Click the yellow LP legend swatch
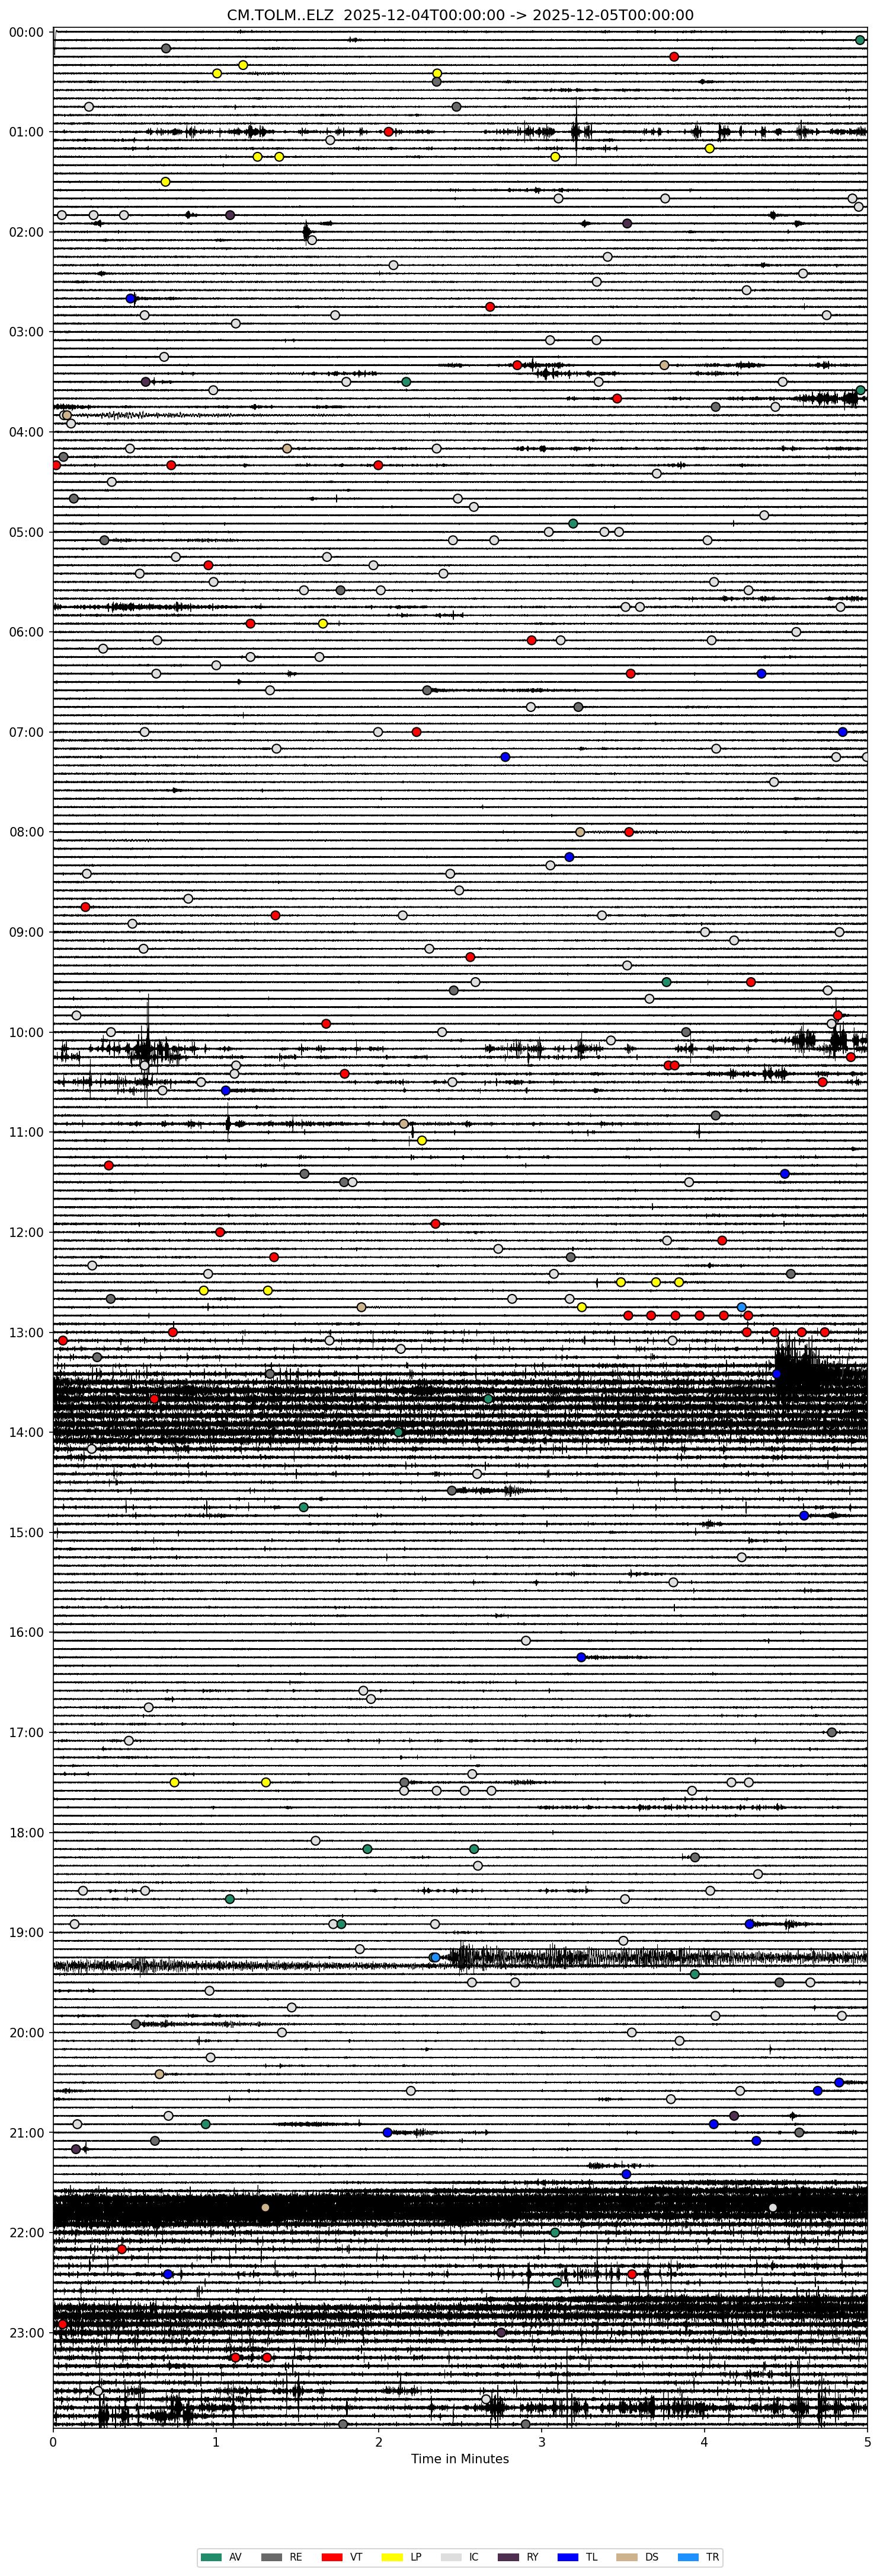Screen dimensions: 880x2576 (x=392, y=2557)
